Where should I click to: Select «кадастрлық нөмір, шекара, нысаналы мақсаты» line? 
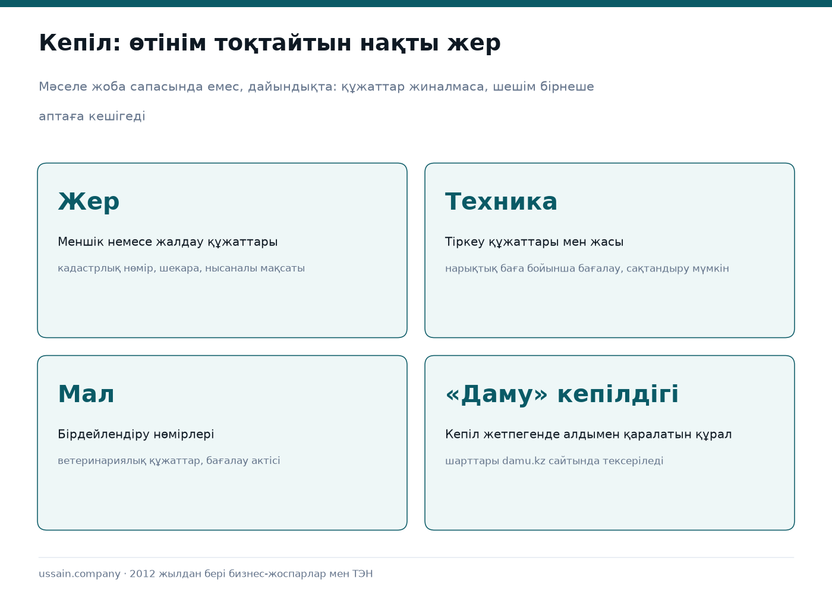[181, 268]
